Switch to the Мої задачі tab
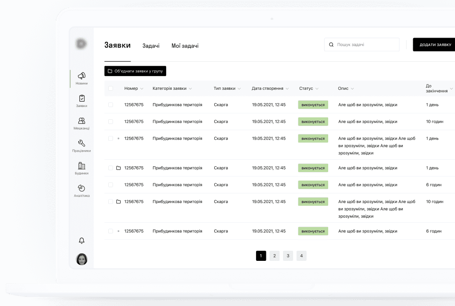Viewport: 455px width, 306px height. [185, 46]
